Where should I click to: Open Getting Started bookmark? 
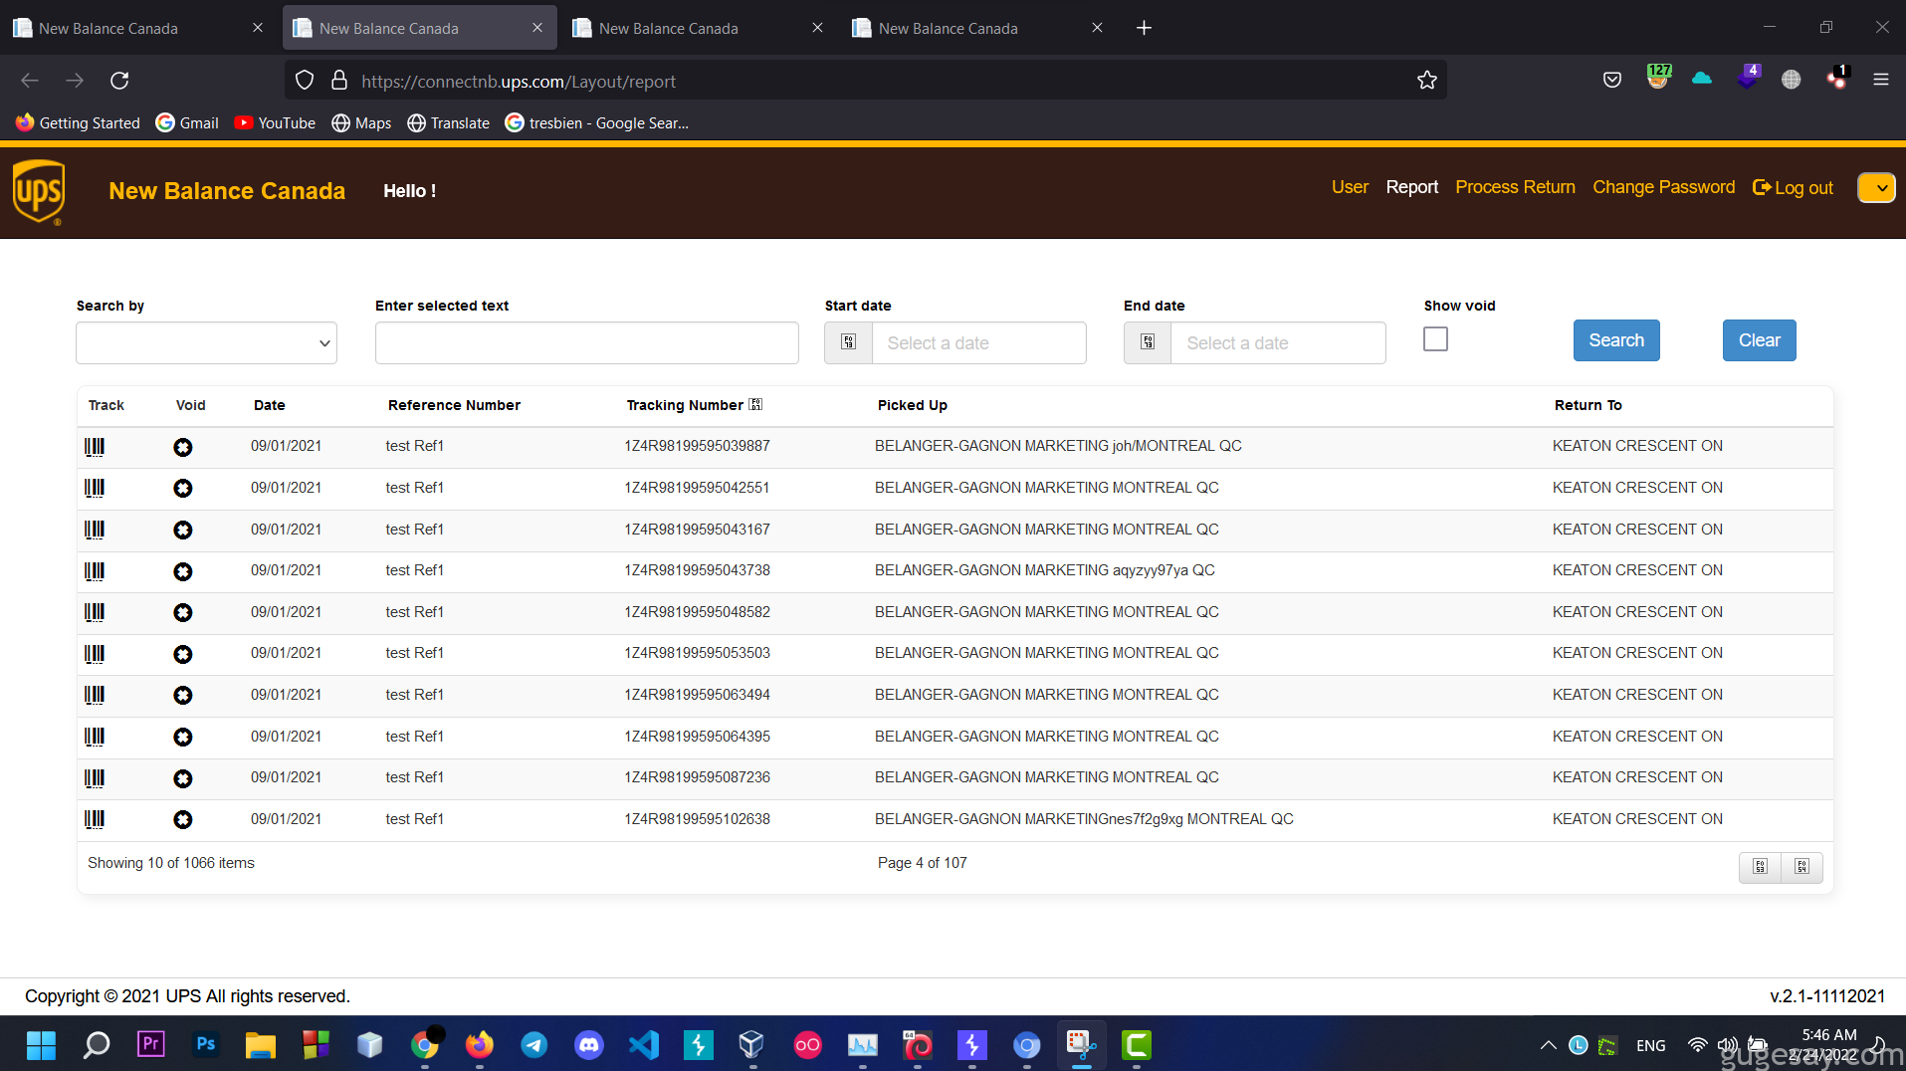click(x=78, y=122)
